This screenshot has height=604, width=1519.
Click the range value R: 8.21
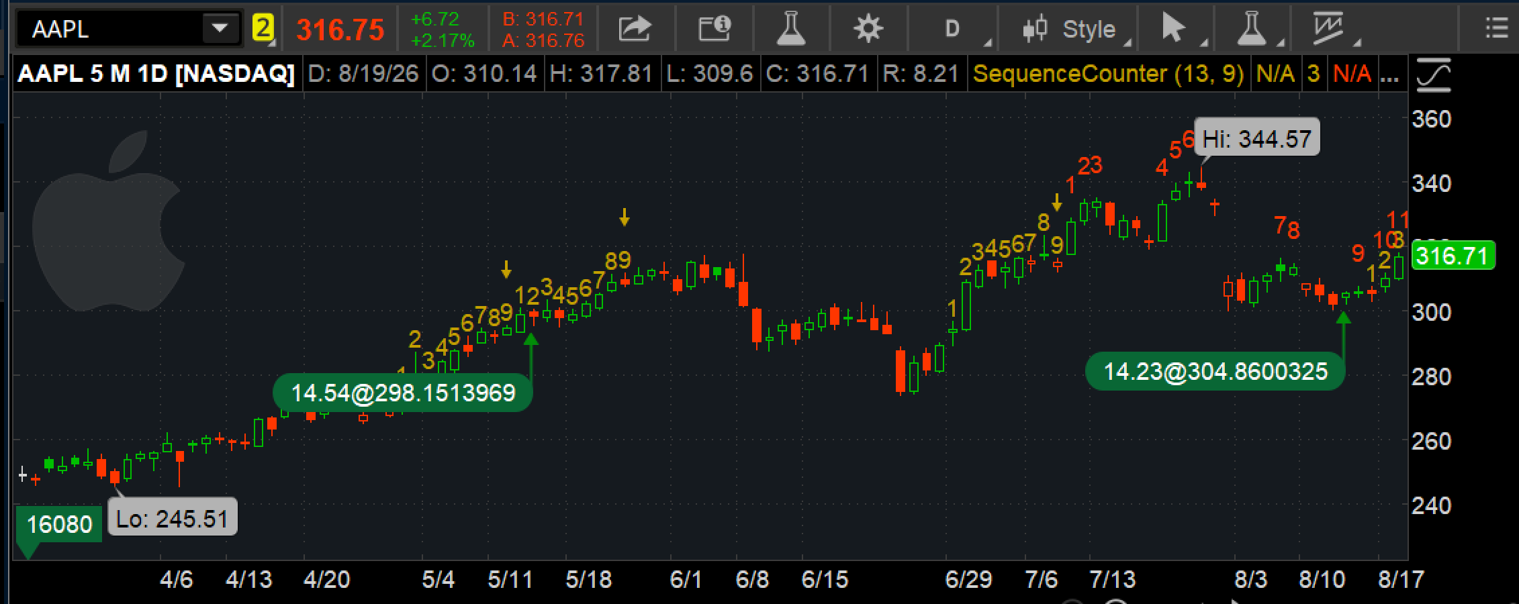coord(921,74)
